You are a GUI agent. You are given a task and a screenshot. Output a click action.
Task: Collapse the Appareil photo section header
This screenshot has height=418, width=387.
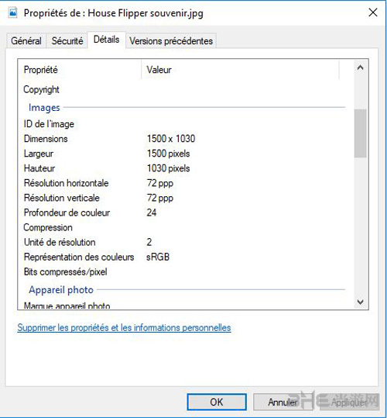click(61, 290)
